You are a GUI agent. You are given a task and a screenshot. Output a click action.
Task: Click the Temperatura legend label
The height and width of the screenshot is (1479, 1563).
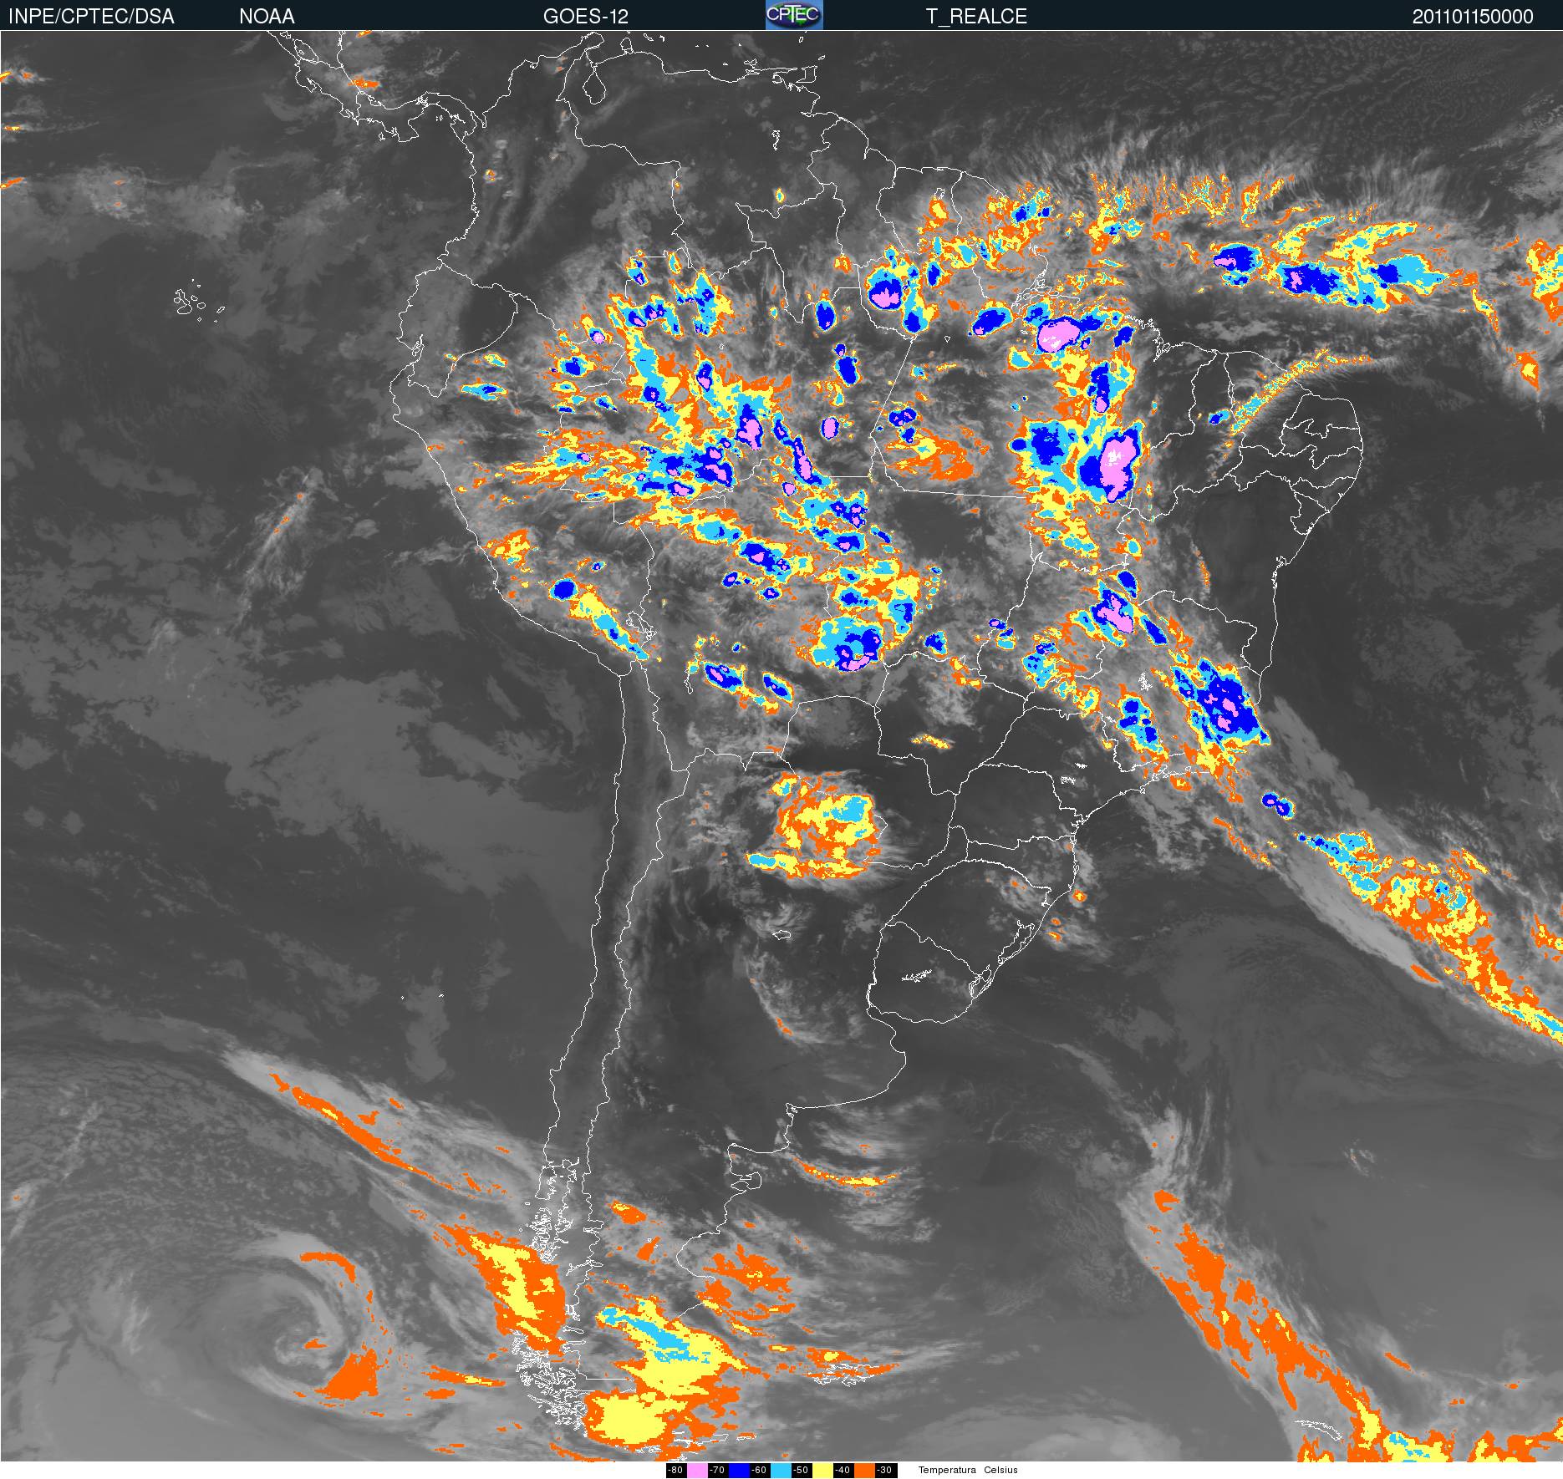[947, 1471]
